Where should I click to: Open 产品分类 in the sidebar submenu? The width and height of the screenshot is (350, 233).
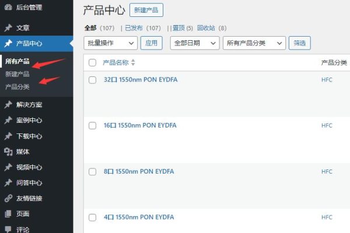pyautogui.click(x=17, y=87)
